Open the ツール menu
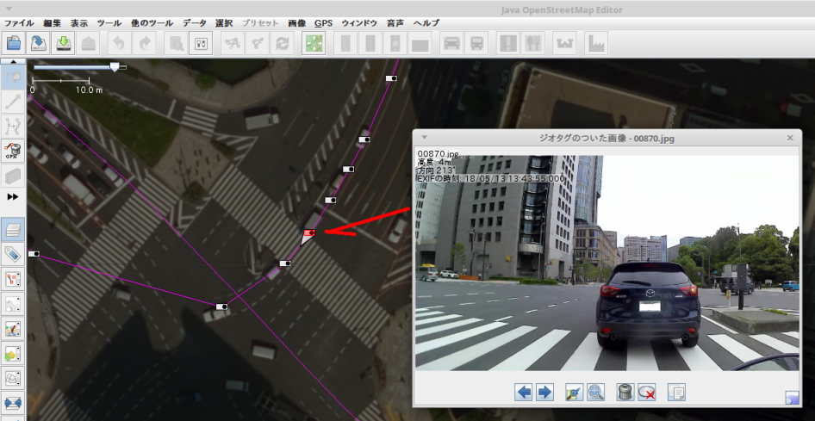The image size is (815, 421). 109,23
